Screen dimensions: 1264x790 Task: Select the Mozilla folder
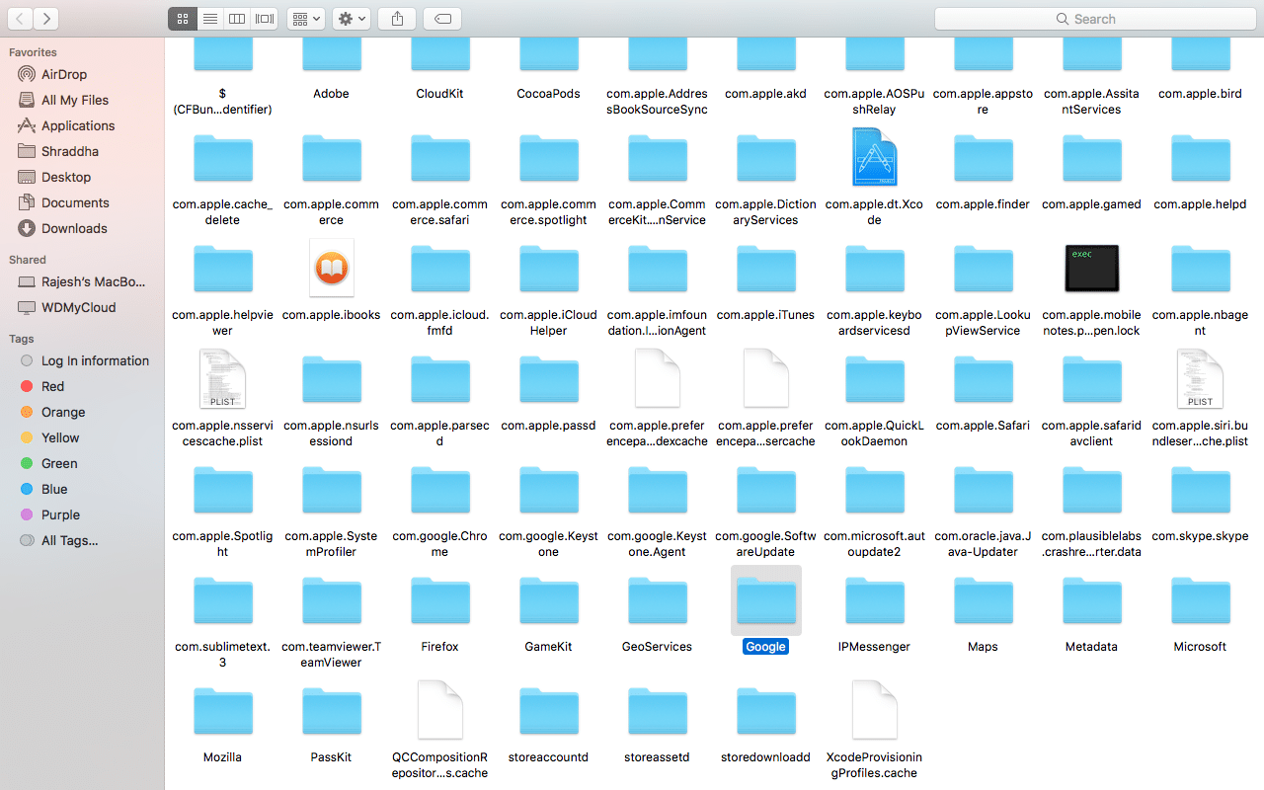222,712
